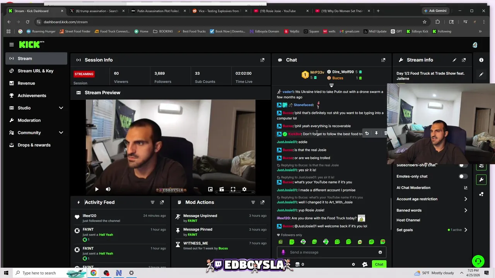Pop out the Chat panel
The image size is (495, 278).
pos(383,60)
